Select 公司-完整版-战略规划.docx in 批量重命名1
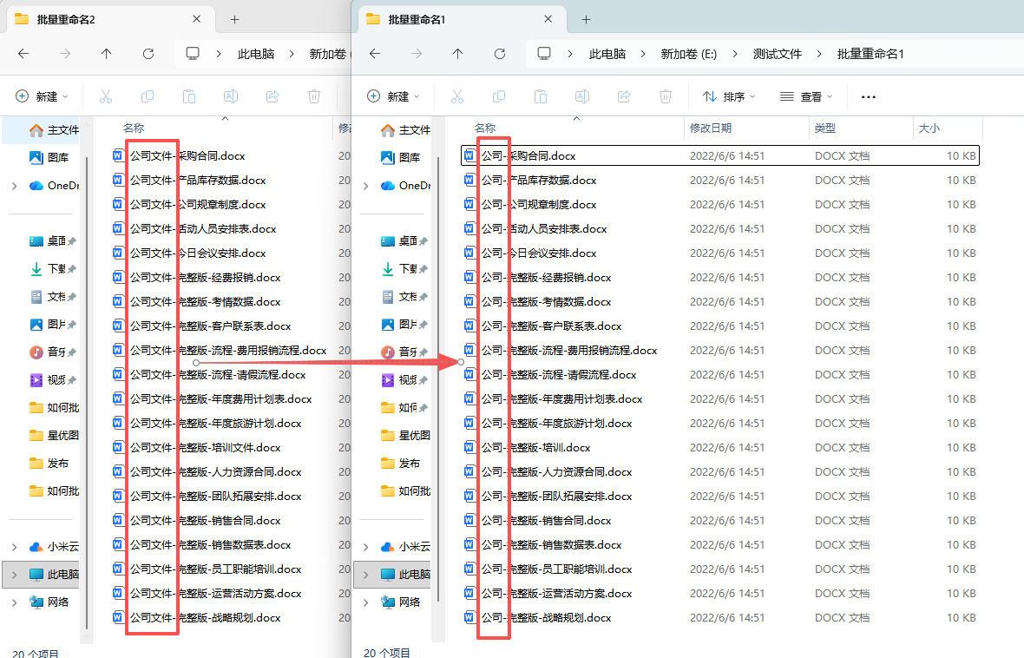The width and height of the screenshot is (1024, 658). coord(719,617)
